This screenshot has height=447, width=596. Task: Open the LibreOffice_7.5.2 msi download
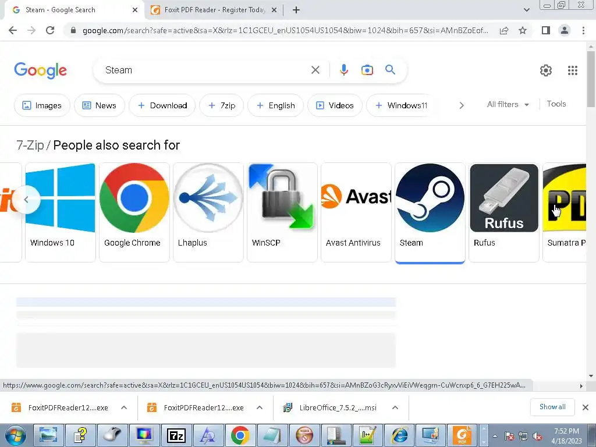[x=331, y=407]
